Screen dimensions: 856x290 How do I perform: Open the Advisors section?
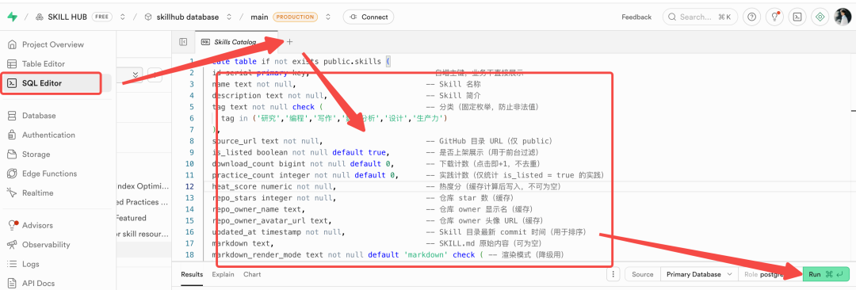click(38, 225)
